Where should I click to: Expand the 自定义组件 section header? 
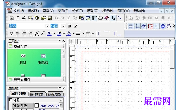[36, 80]
